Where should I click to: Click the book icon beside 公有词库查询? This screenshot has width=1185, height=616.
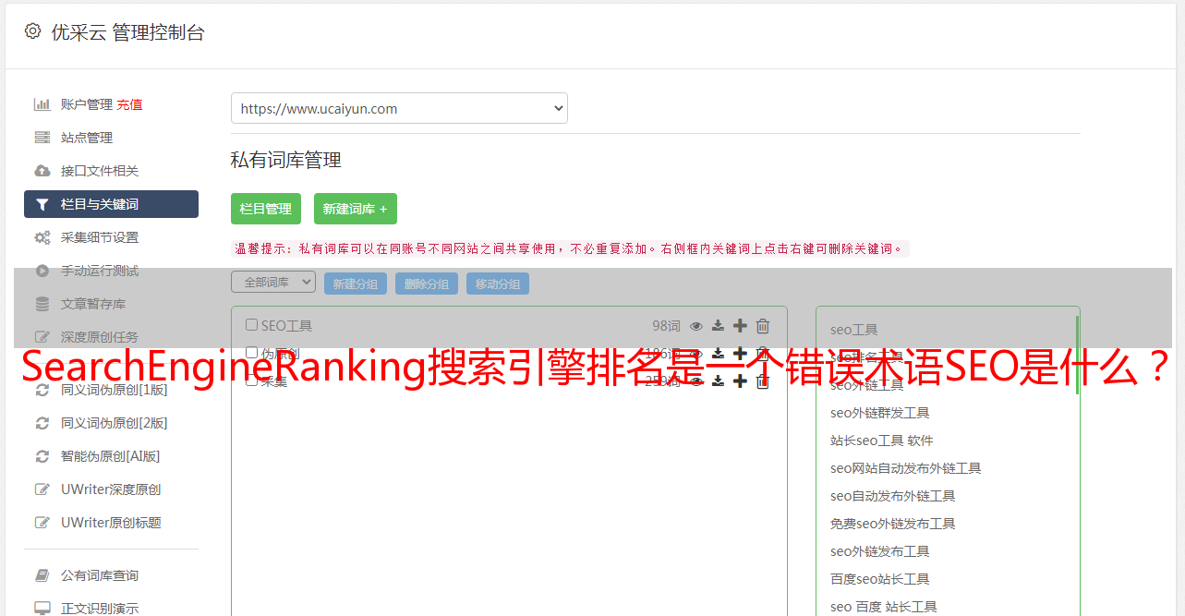tap(42, 575)
